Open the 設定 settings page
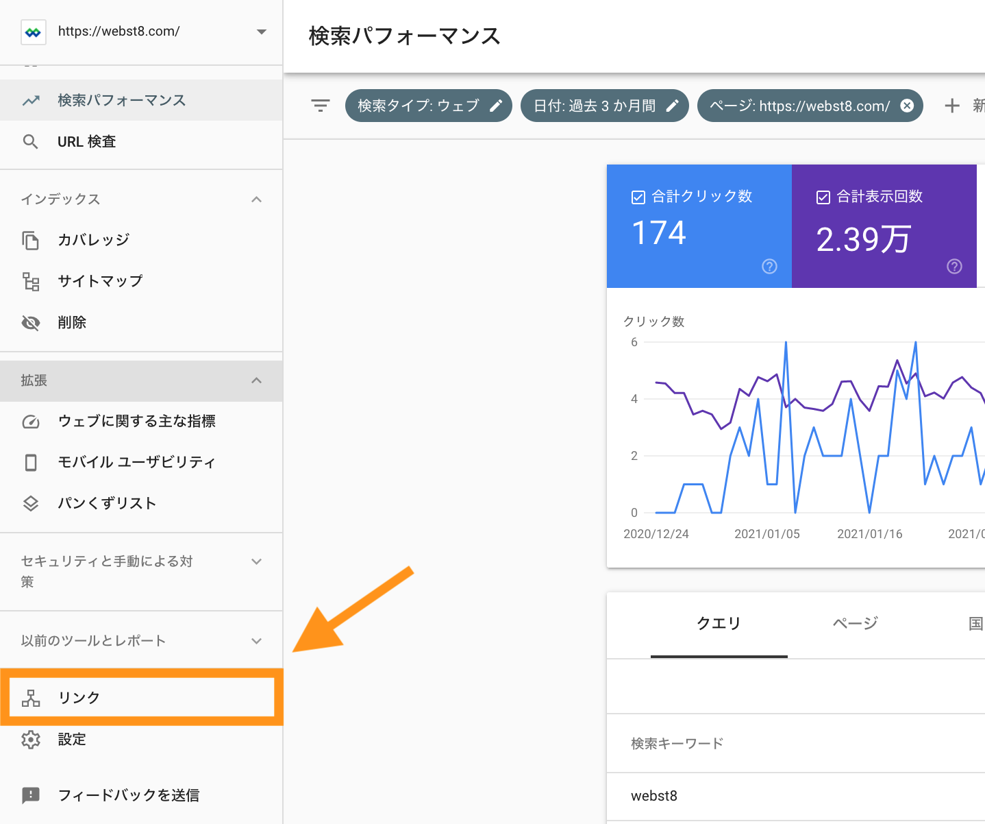Image resolution: width=985 pixels, height=824 pixels. [72, 740]
